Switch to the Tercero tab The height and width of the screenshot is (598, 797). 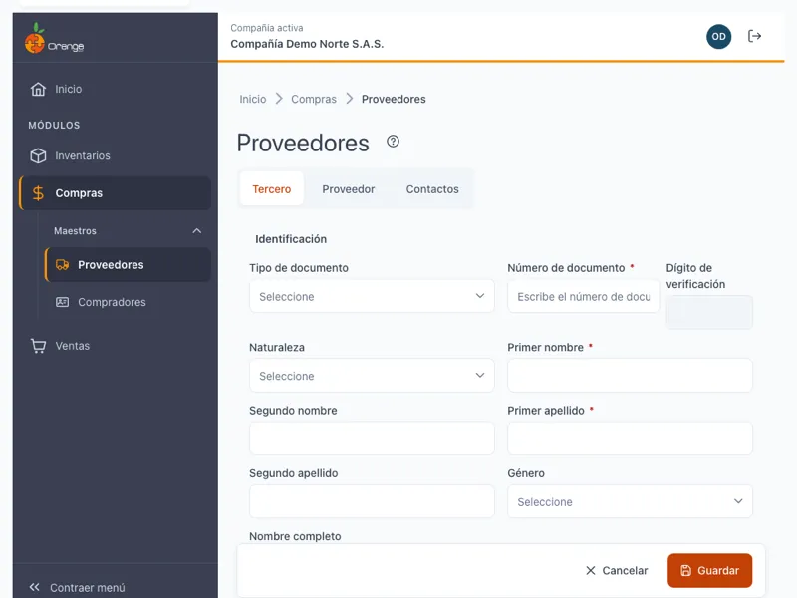coord(272,189)
